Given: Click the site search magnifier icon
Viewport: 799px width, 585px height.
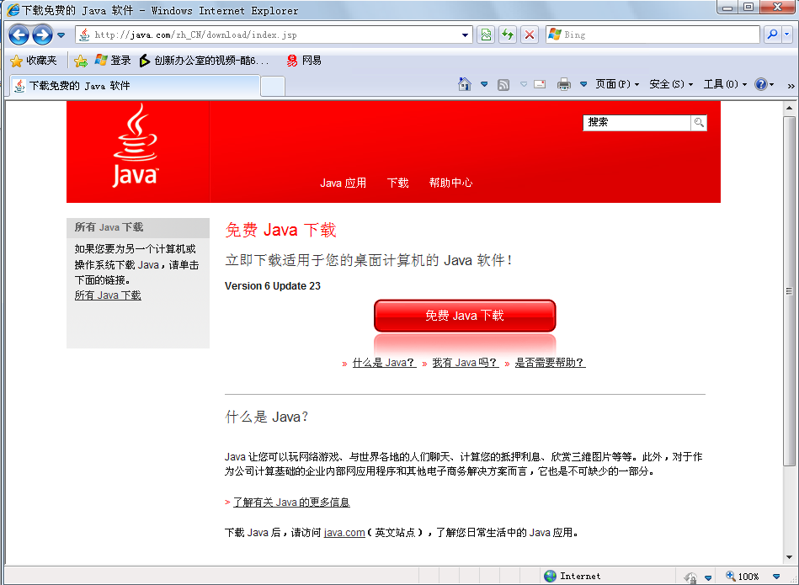Looking at the screenshot, I should coord(699,122).
